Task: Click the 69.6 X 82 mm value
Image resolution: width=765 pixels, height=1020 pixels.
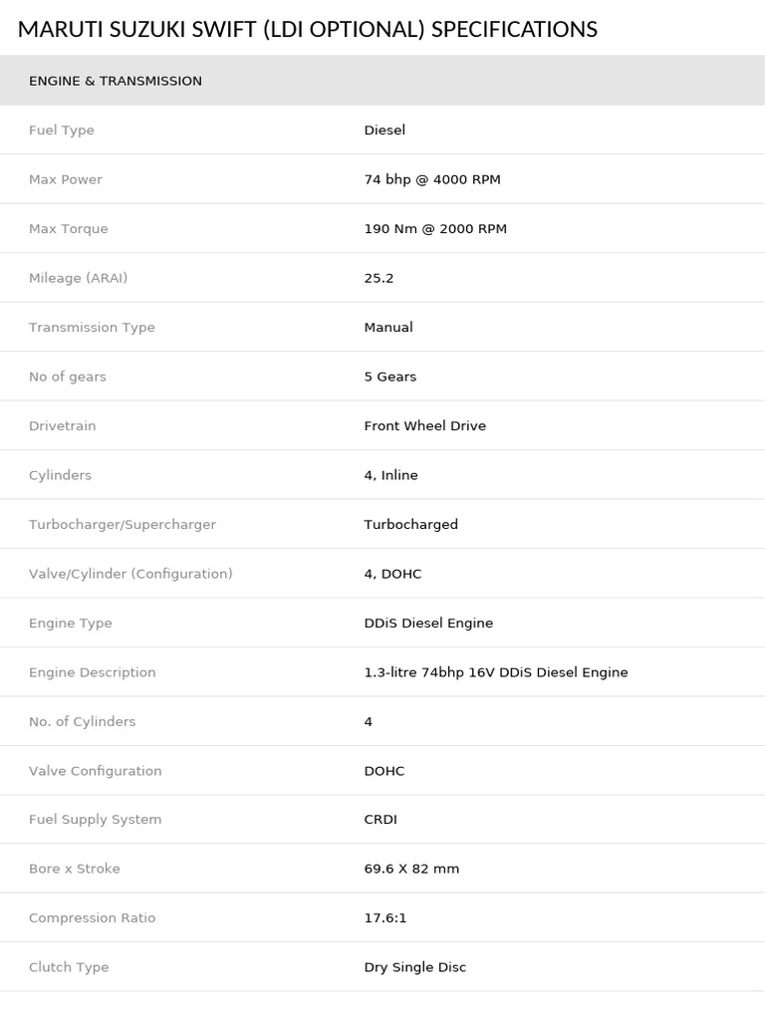Action: (411, 869)
